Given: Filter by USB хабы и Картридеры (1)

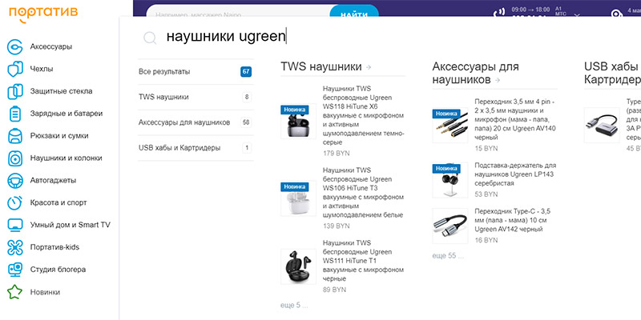Looking at the screenshot, I should [x=195, y=148].
